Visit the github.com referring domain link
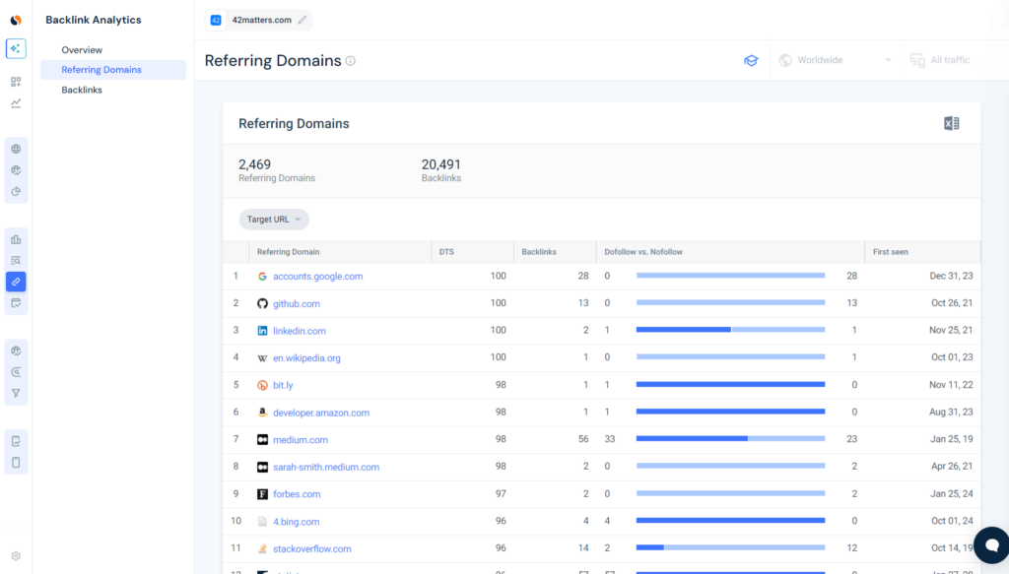This screenshot has width=1009, height=574. (x=297, y=303)
